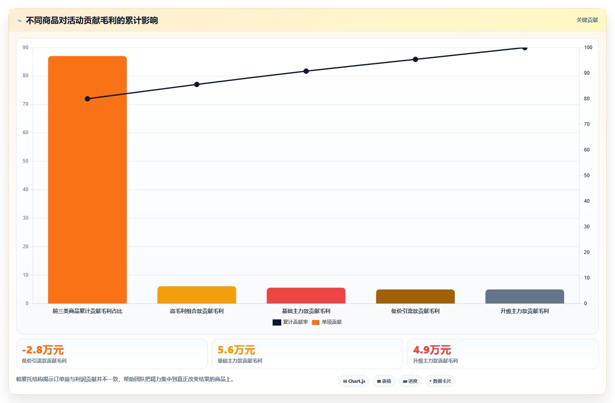This screenshot has height=403, width=615.
Task: Click the x-axis label 基础主力款贡献毛利
Action: (x=306, y=311)
